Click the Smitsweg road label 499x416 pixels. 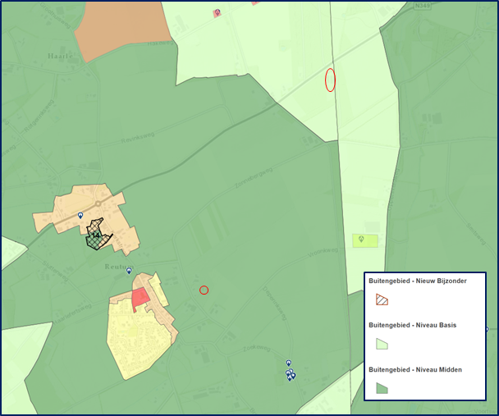476,234
